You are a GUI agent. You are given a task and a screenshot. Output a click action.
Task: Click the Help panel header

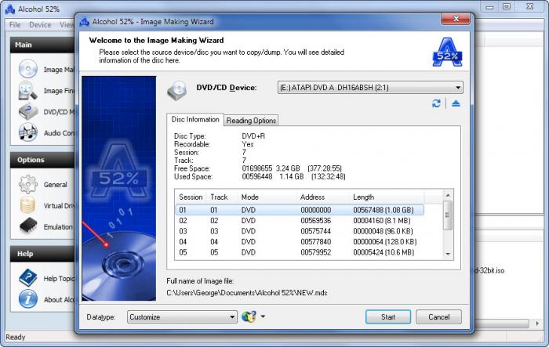pos(42,254)
